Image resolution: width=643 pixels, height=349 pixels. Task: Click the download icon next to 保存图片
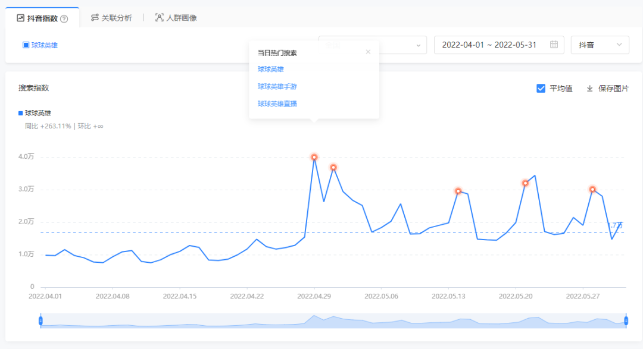[x=589, y=89]
